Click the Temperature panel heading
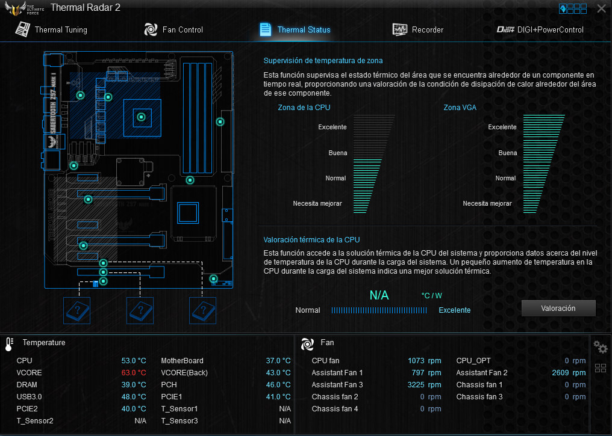The image size is (612, 436). (44, 343)
